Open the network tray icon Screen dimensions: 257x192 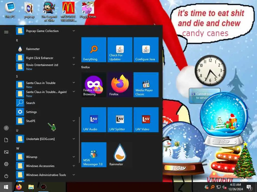pyautogui.click(x=219, y=187)
